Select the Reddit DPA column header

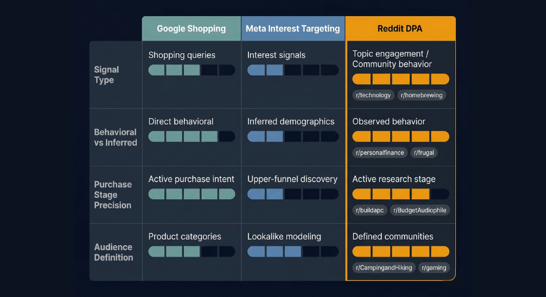(400, 29)
